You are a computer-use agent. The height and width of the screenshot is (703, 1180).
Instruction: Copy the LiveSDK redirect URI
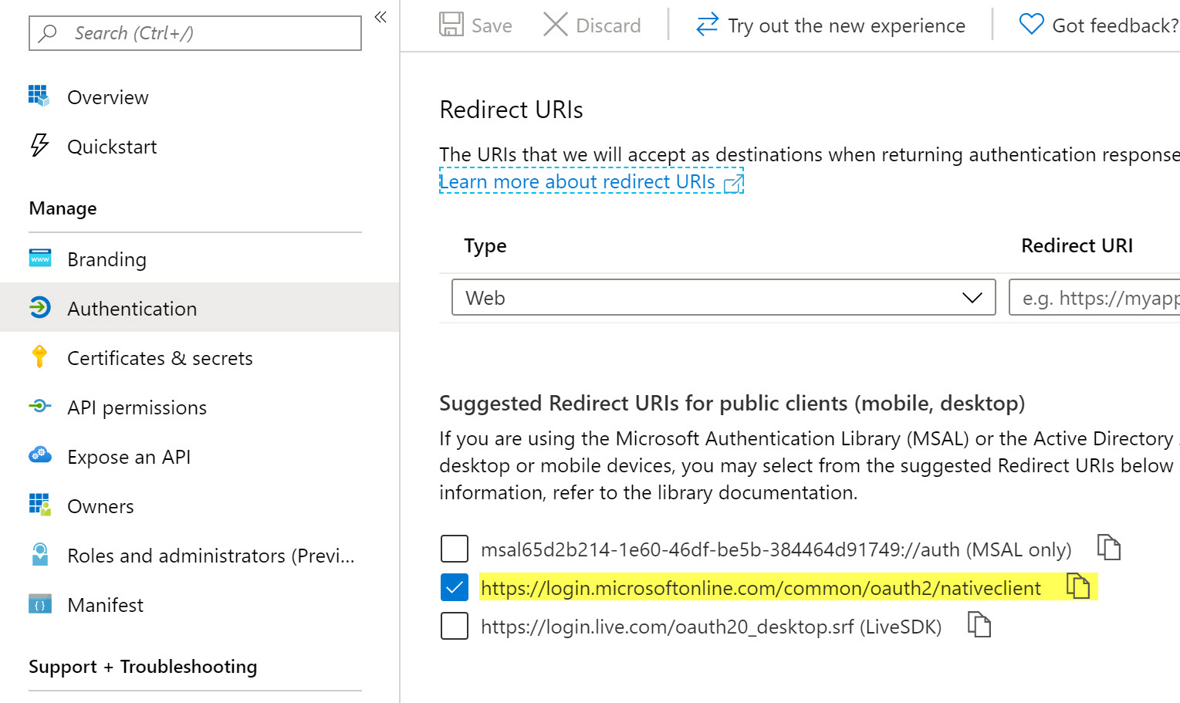coord(979,624)
